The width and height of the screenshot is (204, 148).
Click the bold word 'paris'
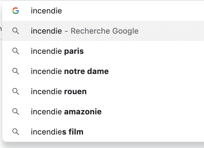(74, 51)
